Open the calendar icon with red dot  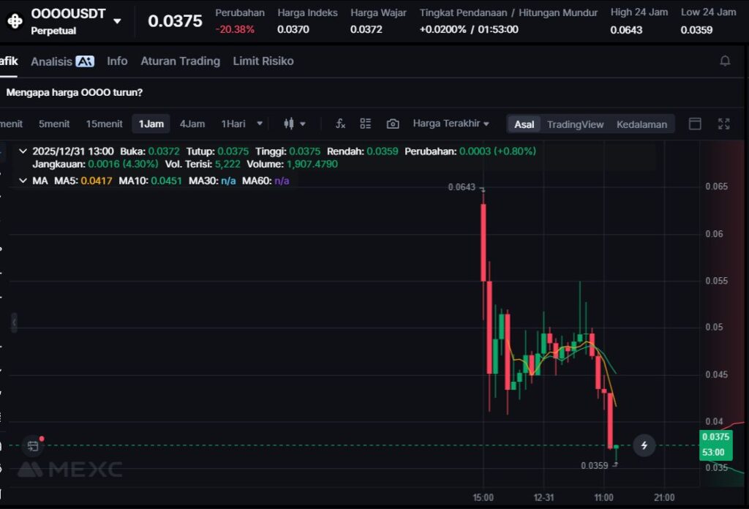(x=32, y=445)
